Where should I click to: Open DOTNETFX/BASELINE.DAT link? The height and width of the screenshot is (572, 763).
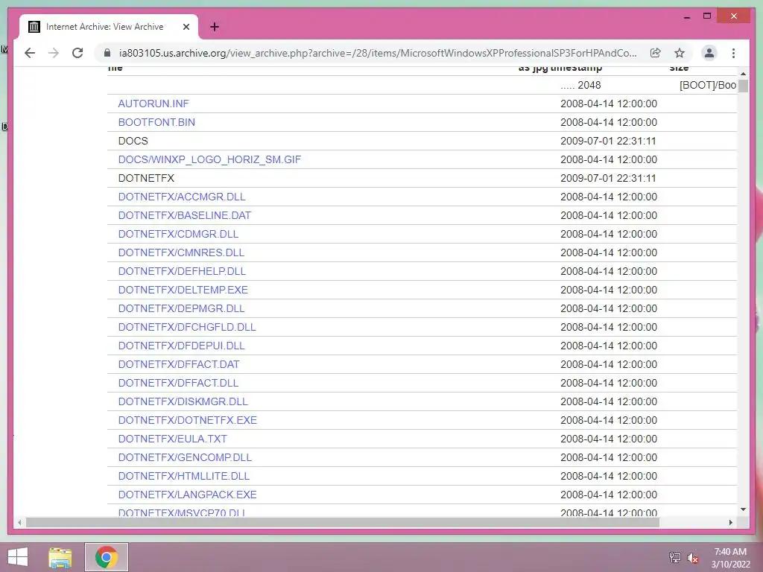pos(185,215)
